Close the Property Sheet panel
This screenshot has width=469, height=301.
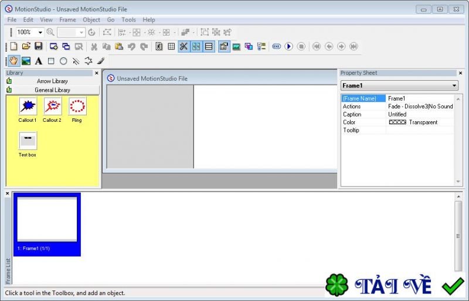460,73
